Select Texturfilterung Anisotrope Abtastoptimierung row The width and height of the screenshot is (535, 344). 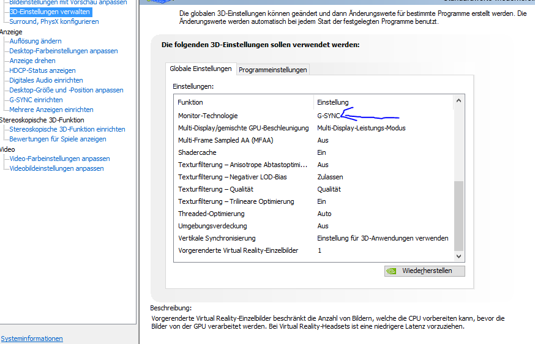[x=314, y=165]
